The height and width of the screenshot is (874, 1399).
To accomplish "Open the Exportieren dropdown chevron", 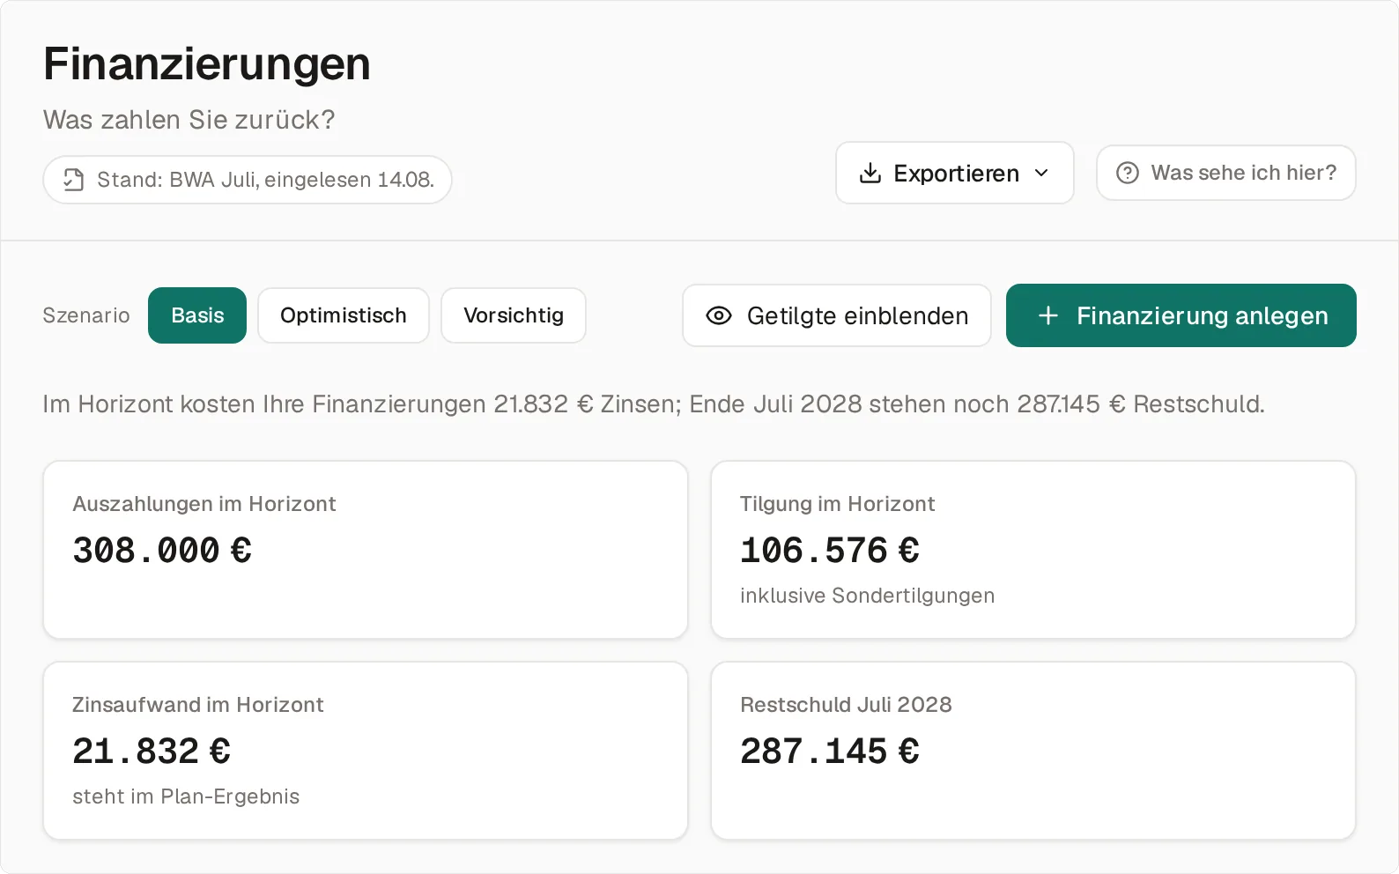I will pos(1041,173).
